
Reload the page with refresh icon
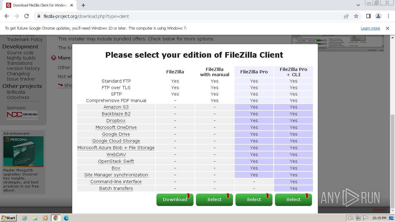pyautogui.click(x=27, y=16)
